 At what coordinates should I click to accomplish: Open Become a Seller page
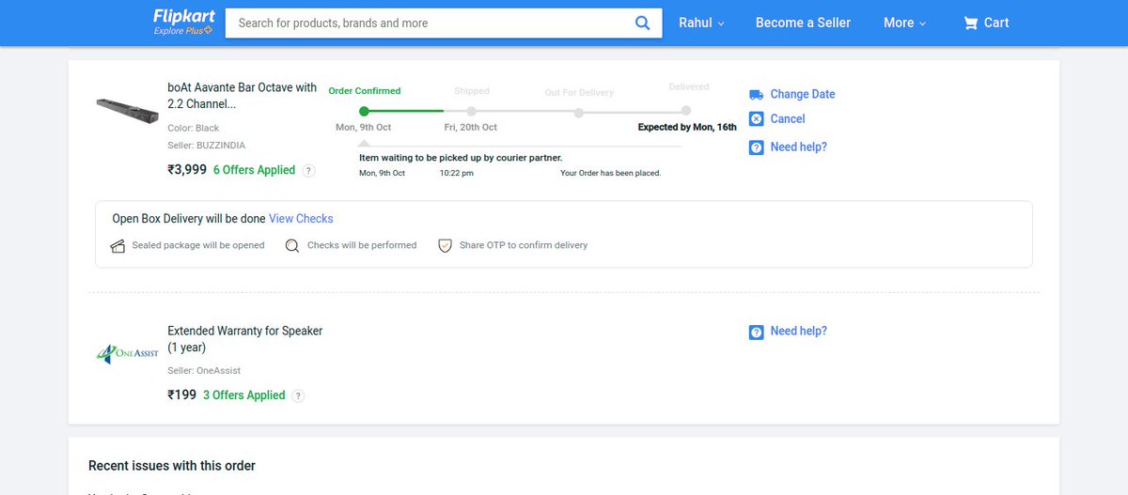(803, 23)
